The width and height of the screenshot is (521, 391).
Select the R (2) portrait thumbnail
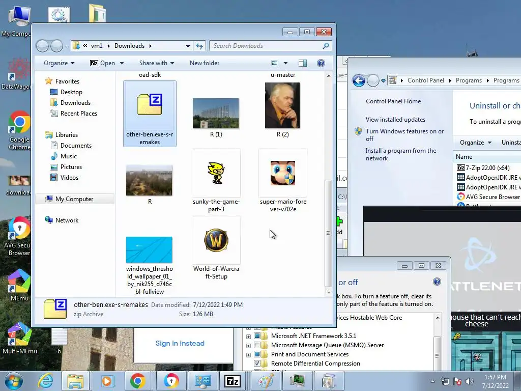pos(282,105)
